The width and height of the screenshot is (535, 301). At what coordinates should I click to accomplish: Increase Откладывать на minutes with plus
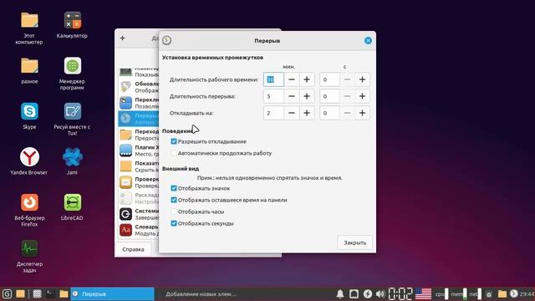(x=307, y=113)
